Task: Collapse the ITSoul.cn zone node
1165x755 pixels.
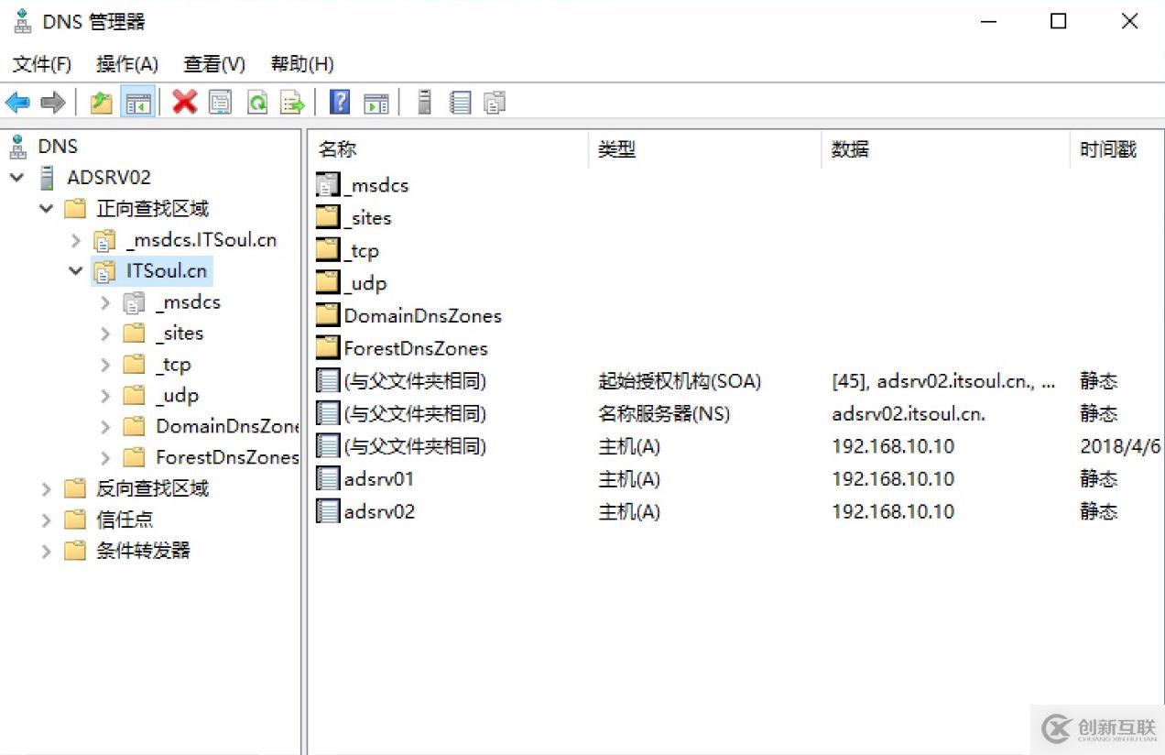Action: pos(76,271)
